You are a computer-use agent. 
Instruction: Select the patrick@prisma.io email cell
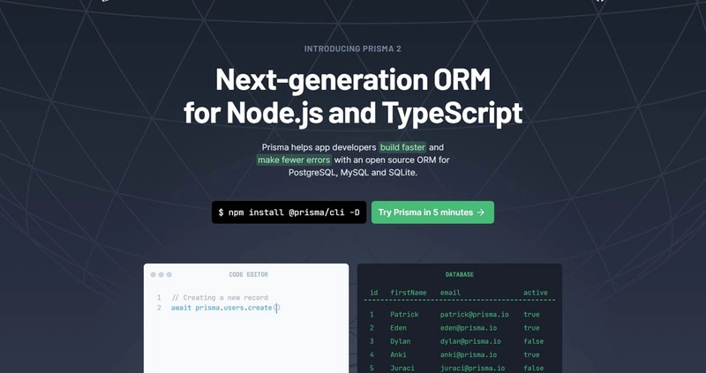point(475,315)
